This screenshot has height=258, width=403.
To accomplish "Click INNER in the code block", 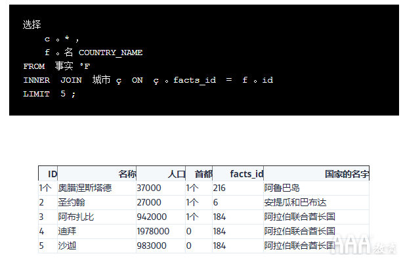I will pyautogui.click(x=37, y=80).
